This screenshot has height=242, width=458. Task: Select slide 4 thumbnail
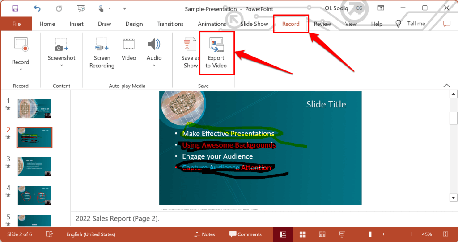click(34, 195)
